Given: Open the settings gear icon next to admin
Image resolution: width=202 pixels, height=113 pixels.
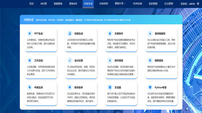Looking at the screenshot, I should click(198, 4).
